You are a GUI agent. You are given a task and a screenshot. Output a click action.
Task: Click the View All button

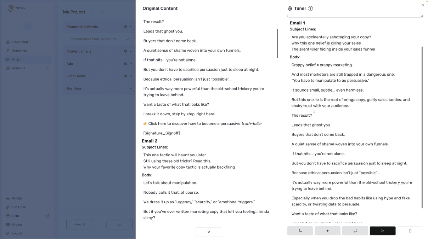79,225
